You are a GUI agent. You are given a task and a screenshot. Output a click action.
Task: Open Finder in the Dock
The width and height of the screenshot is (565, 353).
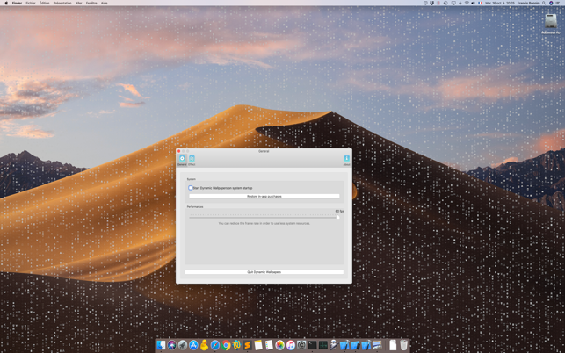162,345
